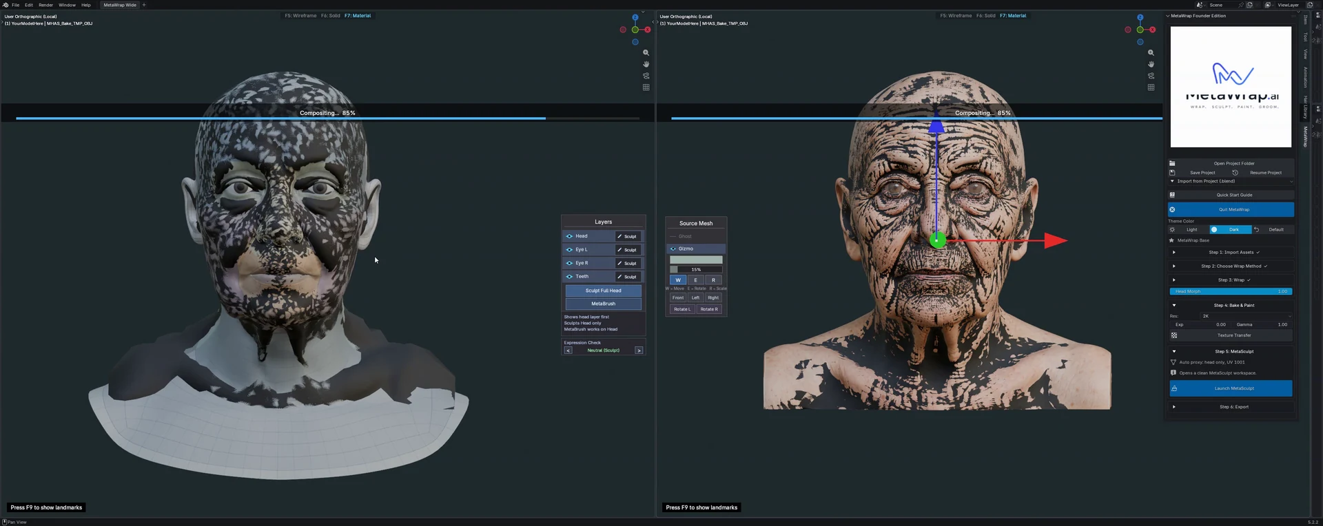The height and width of the screenshot is (526, 1323).
Task: Click the X icon on Quit MetaWrap
Action: pyautogui.click(x=1172, y=209)
